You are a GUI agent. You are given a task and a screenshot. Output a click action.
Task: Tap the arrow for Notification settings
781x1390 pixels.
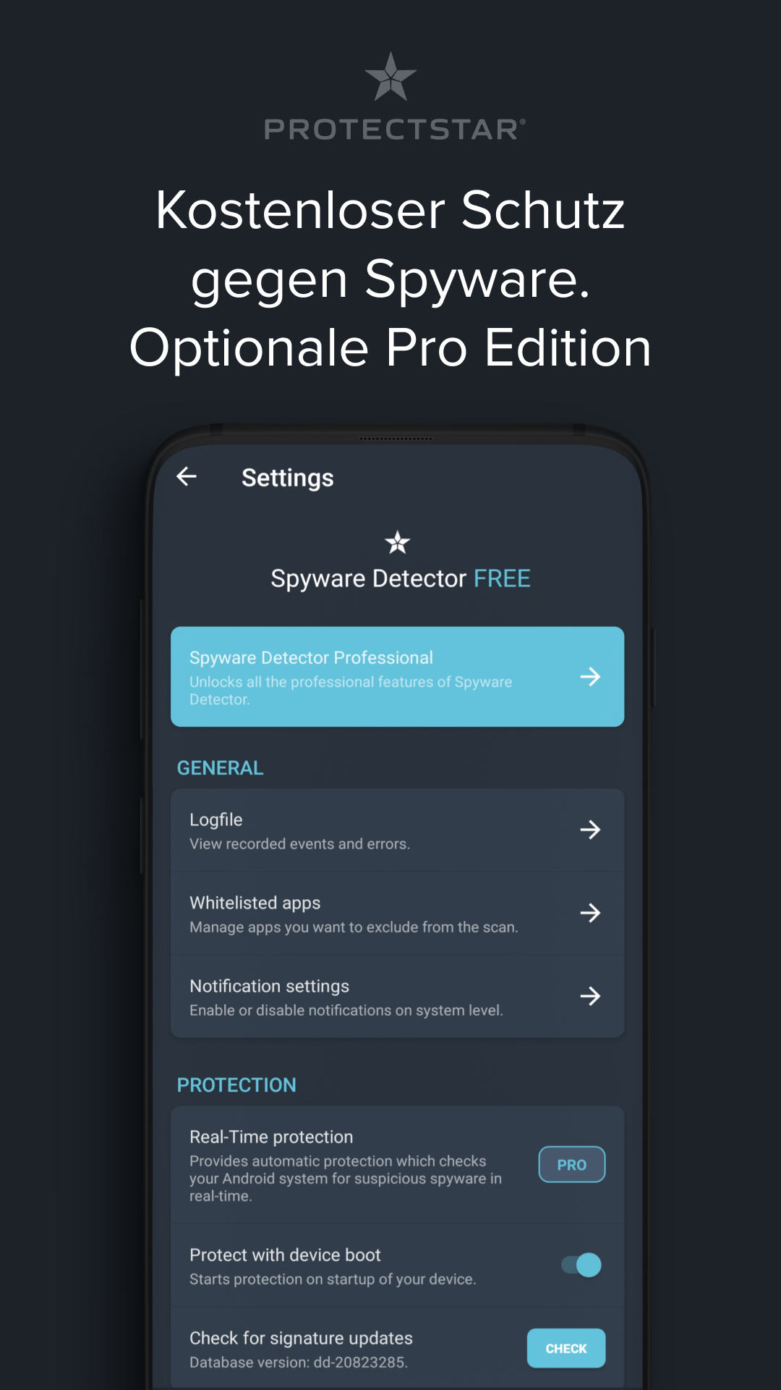(x=590, y=996)
